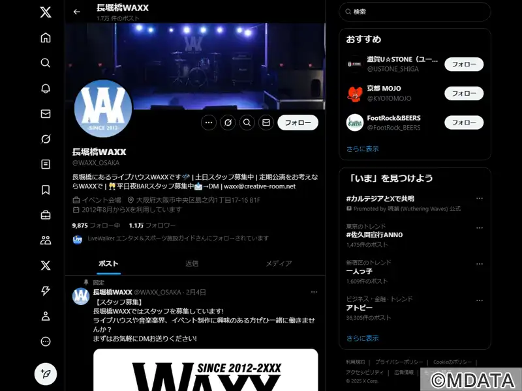Open the Cookieのポリシー footer link
Image resolution: width=522 pixels, height=391 pixels.
pyautogui.click(x=452, y=362)
